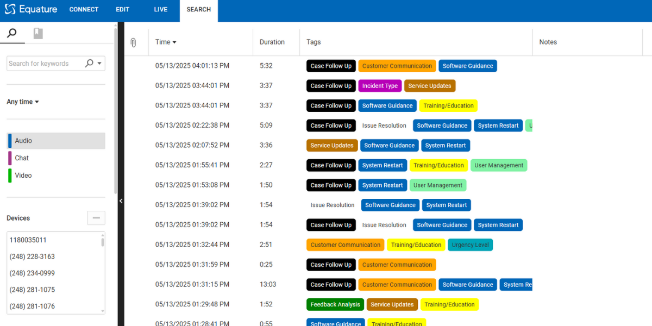Click the Feedback Analysis tag

(x=335, y=305)
